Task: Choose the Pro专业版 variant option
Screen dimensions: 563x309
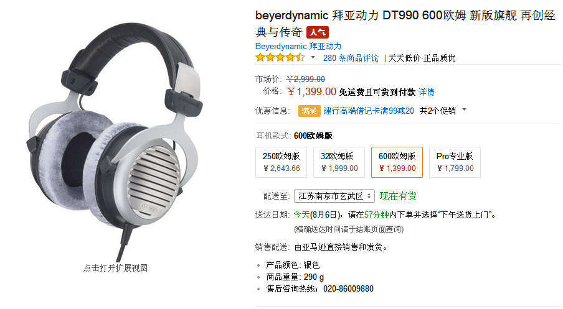Action: pyautogui.click(x=455, y=162)
